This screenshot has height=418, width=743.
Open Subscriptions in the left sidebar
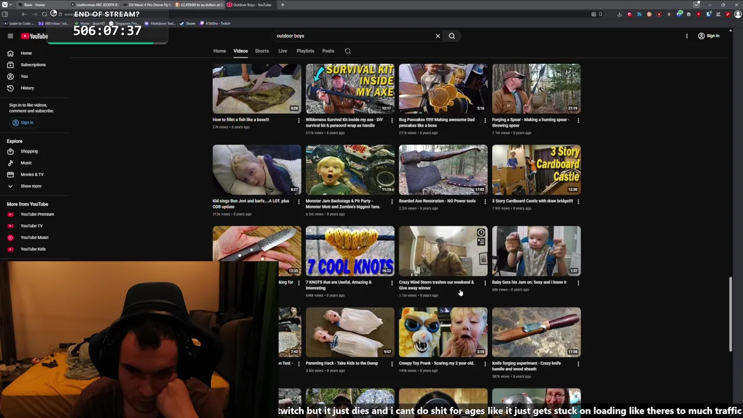(x=33, y=65)
